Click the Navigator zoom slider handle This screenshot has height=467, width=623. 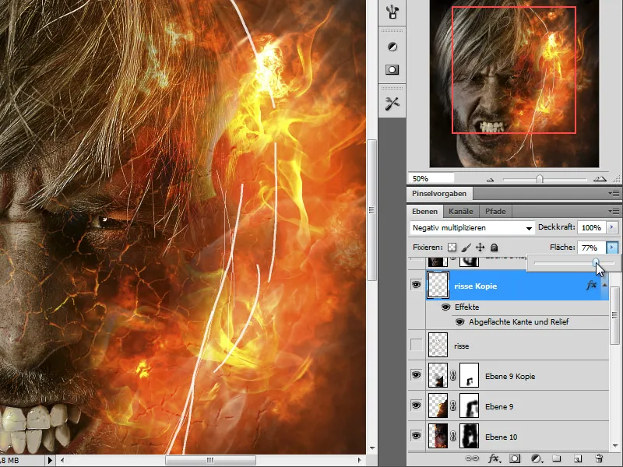pyautogui.click(x=540, y=179)
